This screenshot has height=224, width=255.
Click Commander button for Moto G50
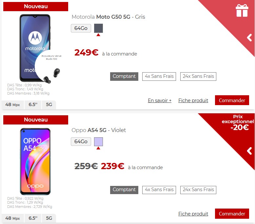click(x=232, y=100)
